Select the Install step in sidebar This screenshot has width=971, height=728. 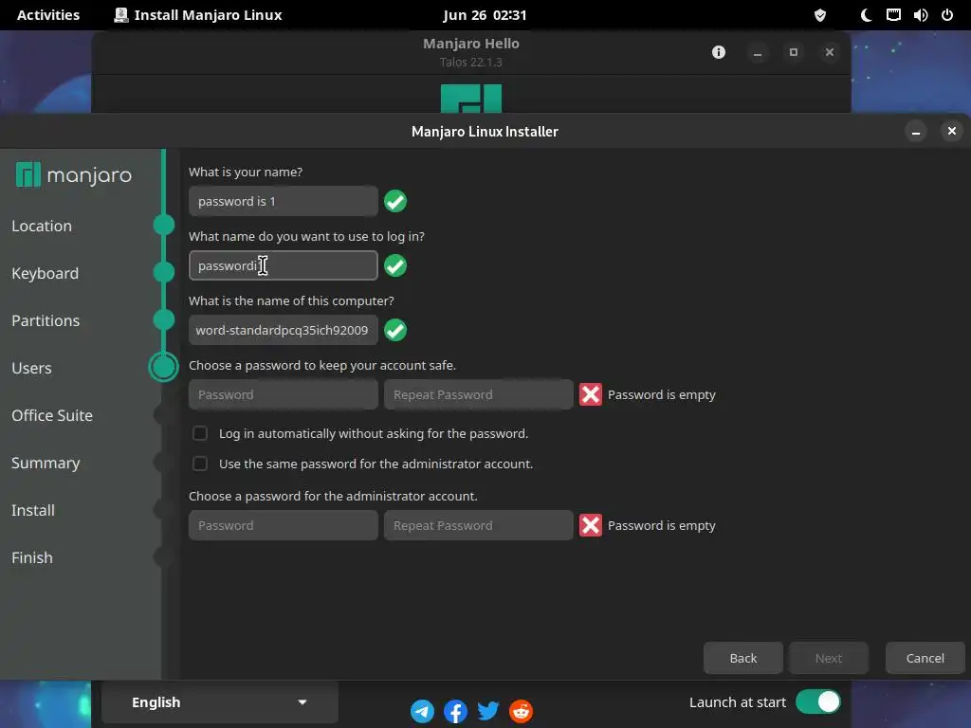[33, 510]
